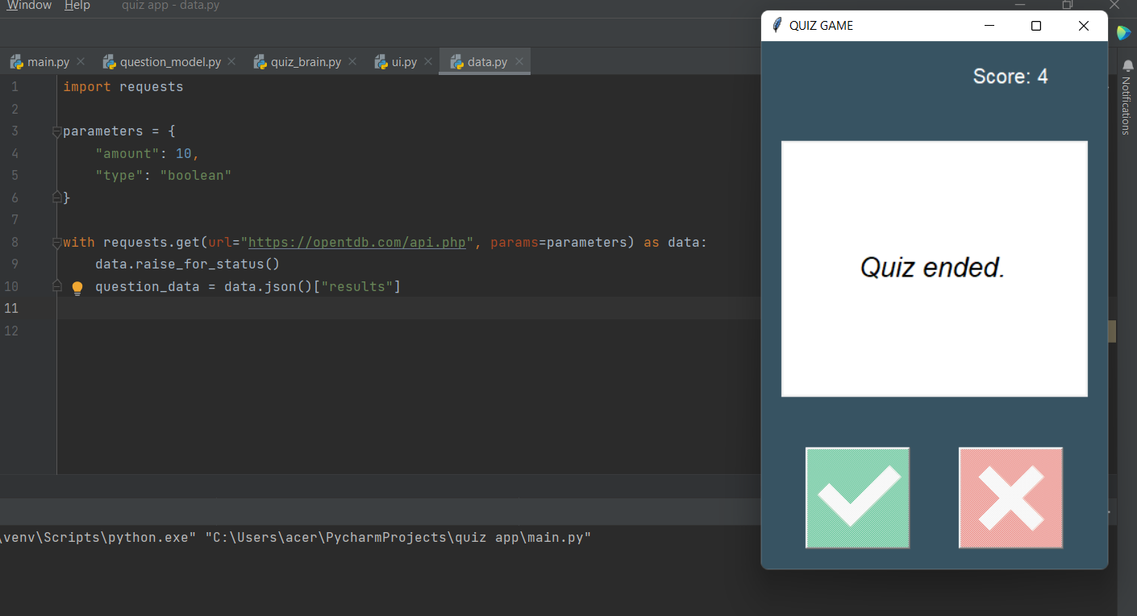Click the 'quiz app - data.py' window title
The height and width of the screenshot is (616, 1137).
(170, 6)
